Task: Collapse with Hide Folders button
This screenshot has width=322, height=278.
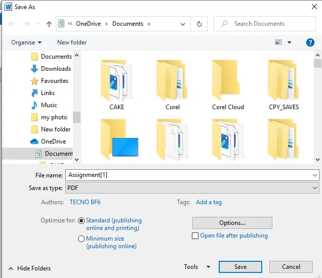Action: click(x=30, y=268)
